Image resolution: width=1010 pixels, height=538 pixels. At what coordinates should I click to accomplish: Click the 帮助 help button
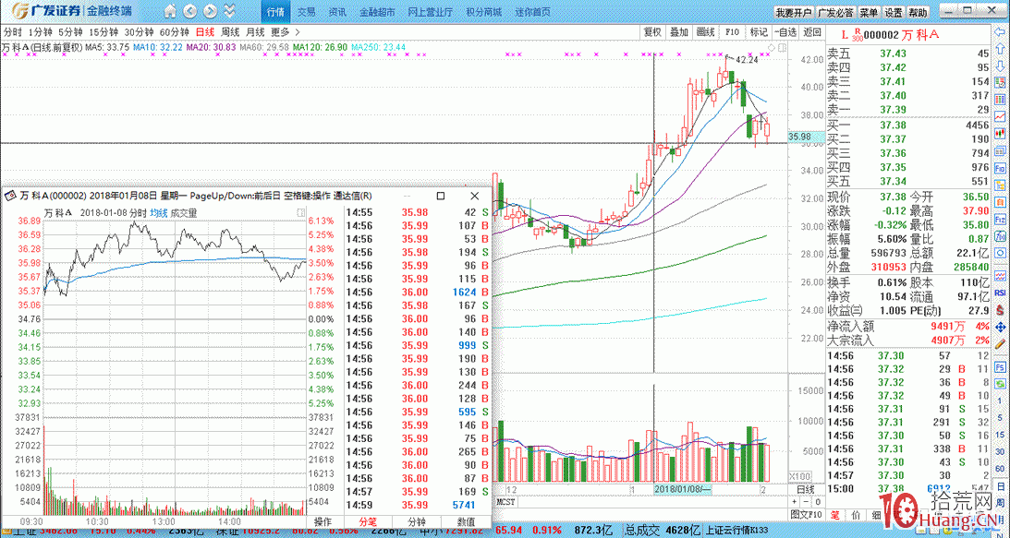pos(918,12)
